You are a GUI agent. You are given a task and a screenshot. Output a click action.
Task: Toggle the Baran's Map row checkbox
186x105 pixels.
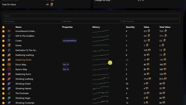coord(3,69)
